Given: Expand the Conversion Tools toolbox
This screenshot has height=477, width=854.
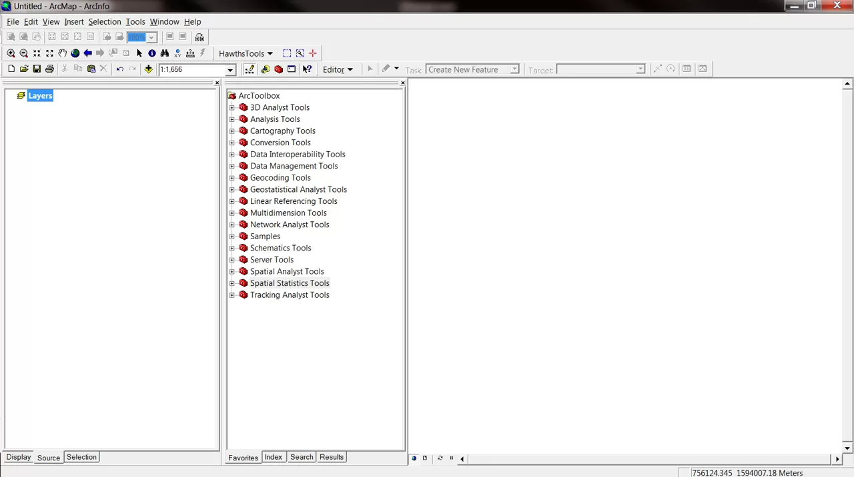Looking at the screenshot, I should coord(232,143).
